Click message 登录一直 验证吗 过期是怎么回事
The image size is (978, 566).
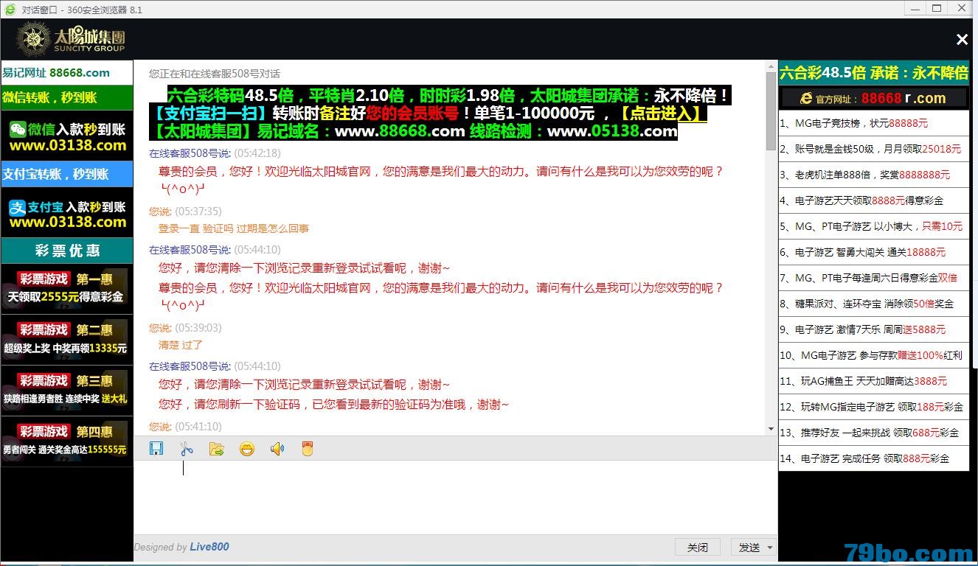click(234, 228)
